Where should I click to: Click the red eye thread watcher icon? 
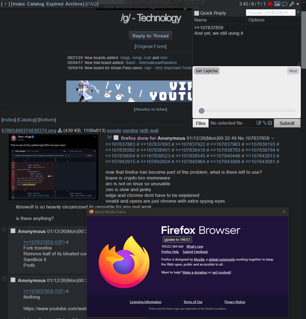(270, 4)
